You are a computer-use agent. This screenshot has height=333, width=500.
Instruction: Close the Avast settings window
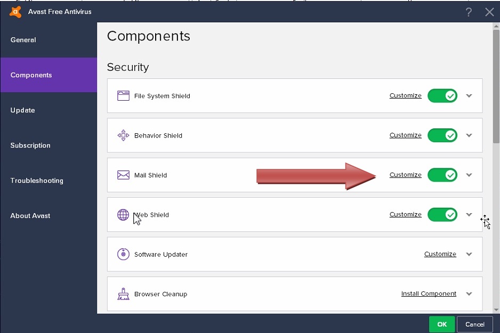click(x=489, y=12)
